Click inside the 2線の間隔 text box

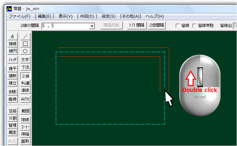tap(65, 26)
